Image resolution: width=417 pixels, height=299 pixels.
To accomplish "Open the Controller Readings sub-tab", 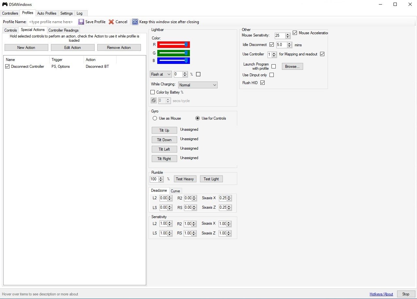I will coord(63,30).
